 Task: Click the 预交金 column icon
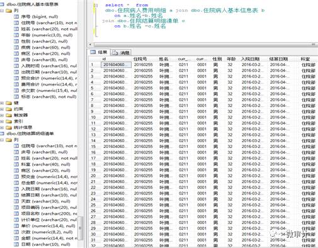16,177
